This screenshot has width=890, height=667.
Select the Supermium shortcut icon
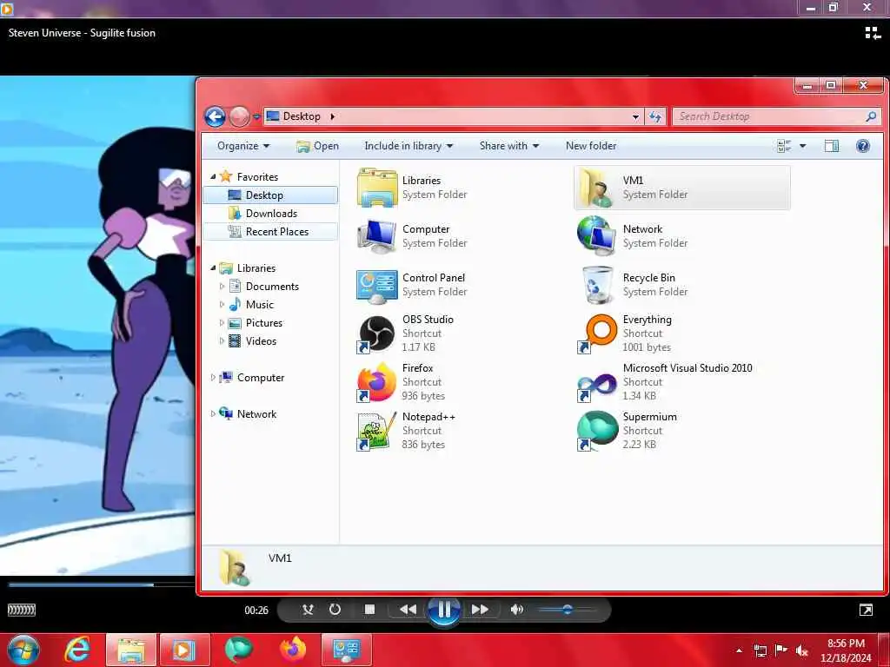(597, 431)
